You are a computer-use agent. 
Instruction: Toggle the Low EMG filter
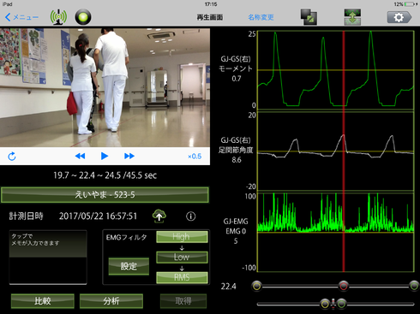click(x=182, y=257)
